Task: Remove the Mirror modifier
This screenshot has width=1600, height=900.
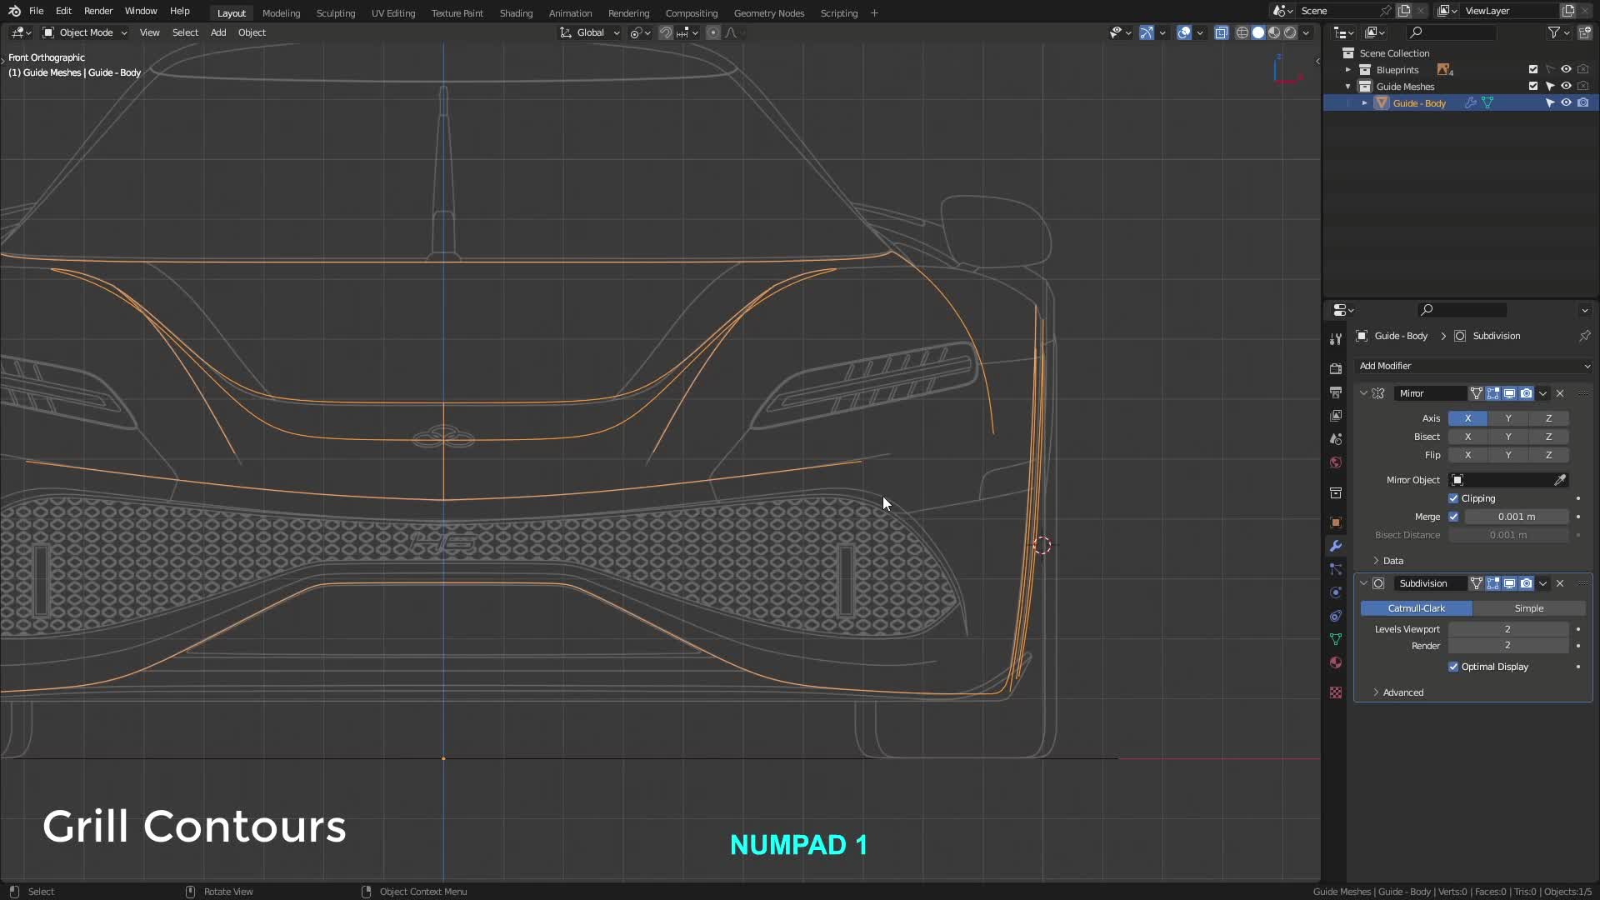Action: tap(1560, 393)
